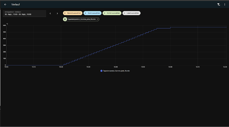
Task: Click 'Label auswählen' chip
Action: (x=131, y=13)
